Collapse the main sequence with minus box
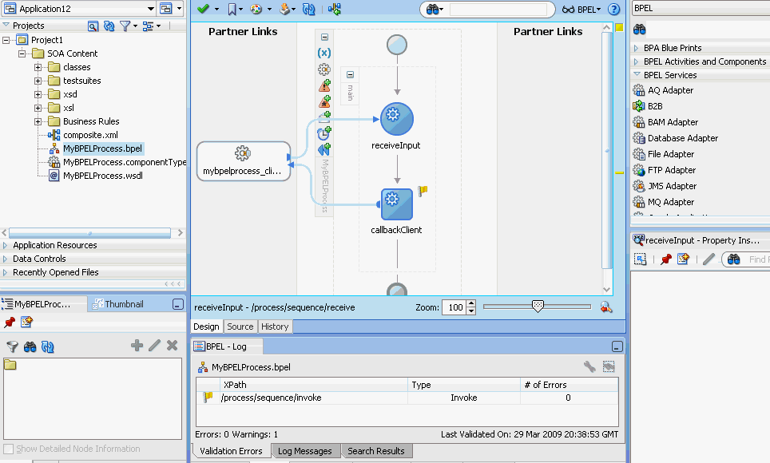The width and height of the screenshot is (770, 463). (x=350, y=74)
